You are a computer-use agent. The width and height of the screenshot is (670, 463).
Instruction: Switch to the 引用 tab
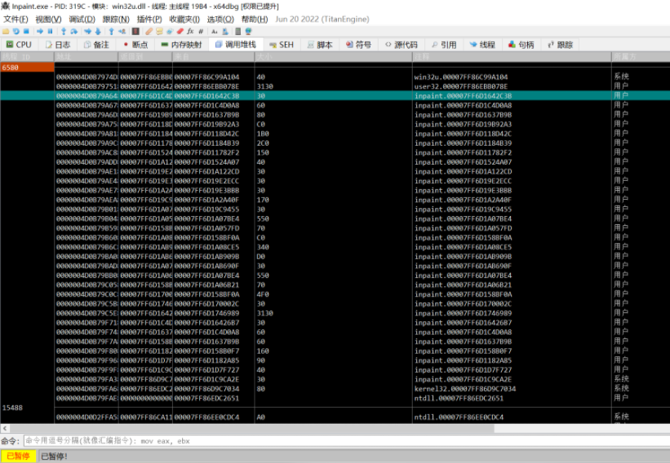[444, 44]
